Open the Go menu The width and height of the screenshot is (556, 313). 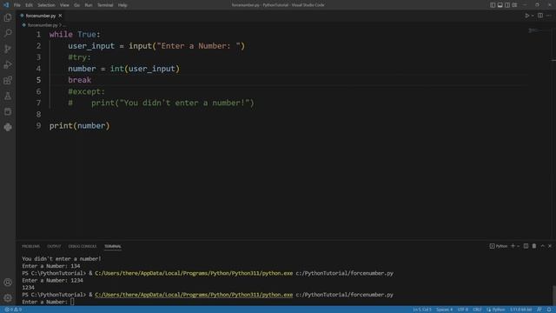[x=76, y=5]
